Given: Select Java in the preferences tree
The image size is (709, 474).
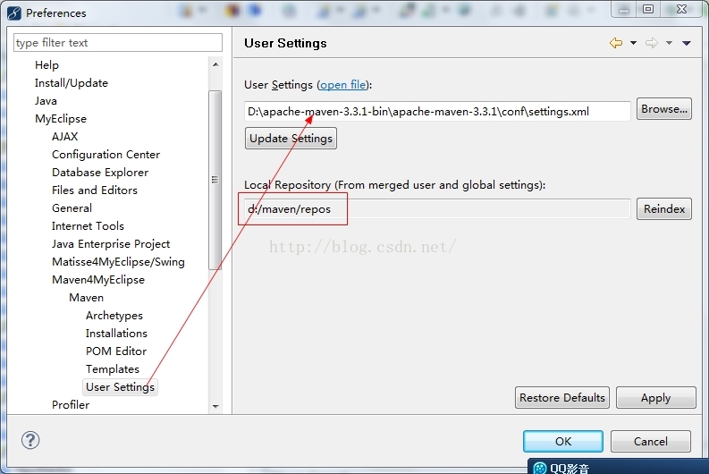Looking at the screenshot, I should pos(46,101).
